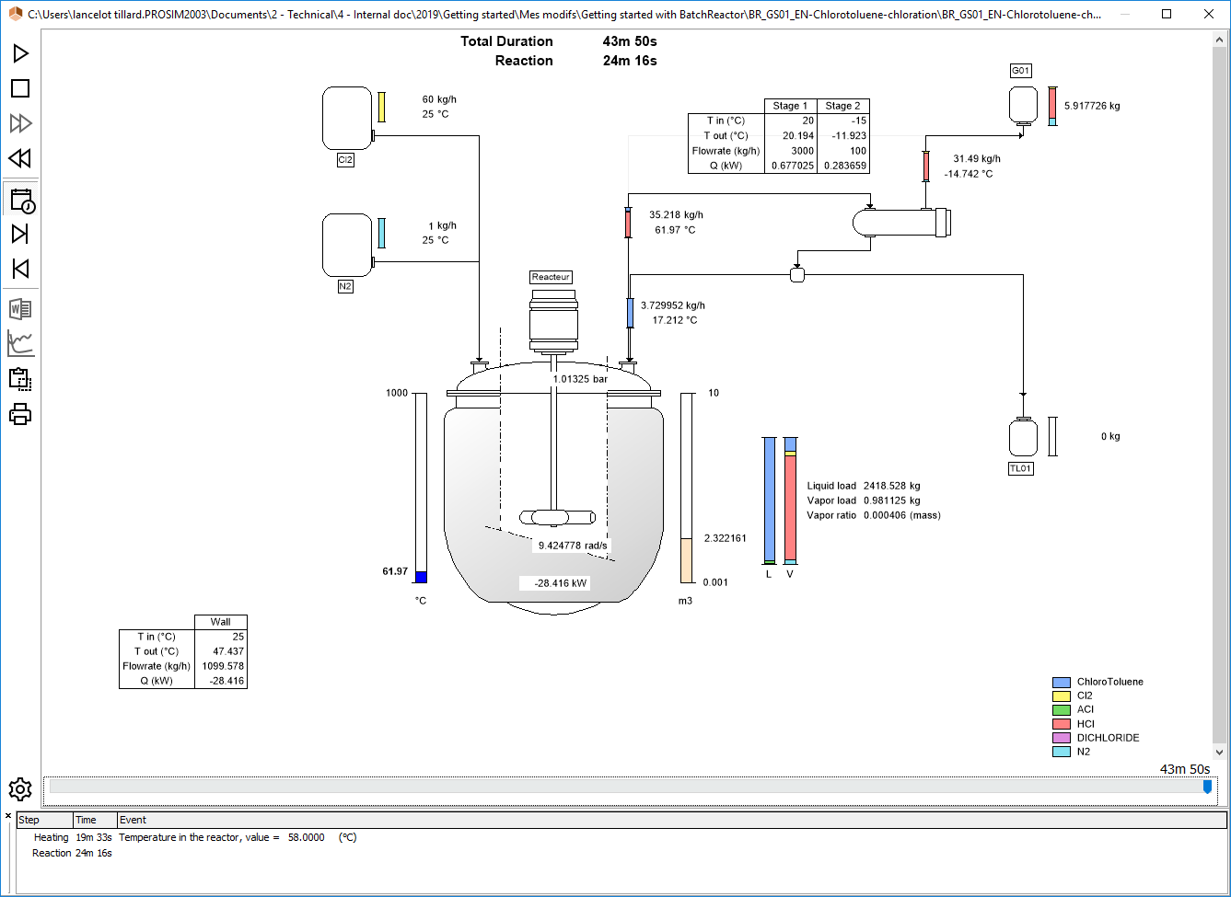Image resolution: width=1231 pixels, height=897 pixels.
Task: Click the timeline slider handle
Action: pyautogui.click(x=1207, y=787)
